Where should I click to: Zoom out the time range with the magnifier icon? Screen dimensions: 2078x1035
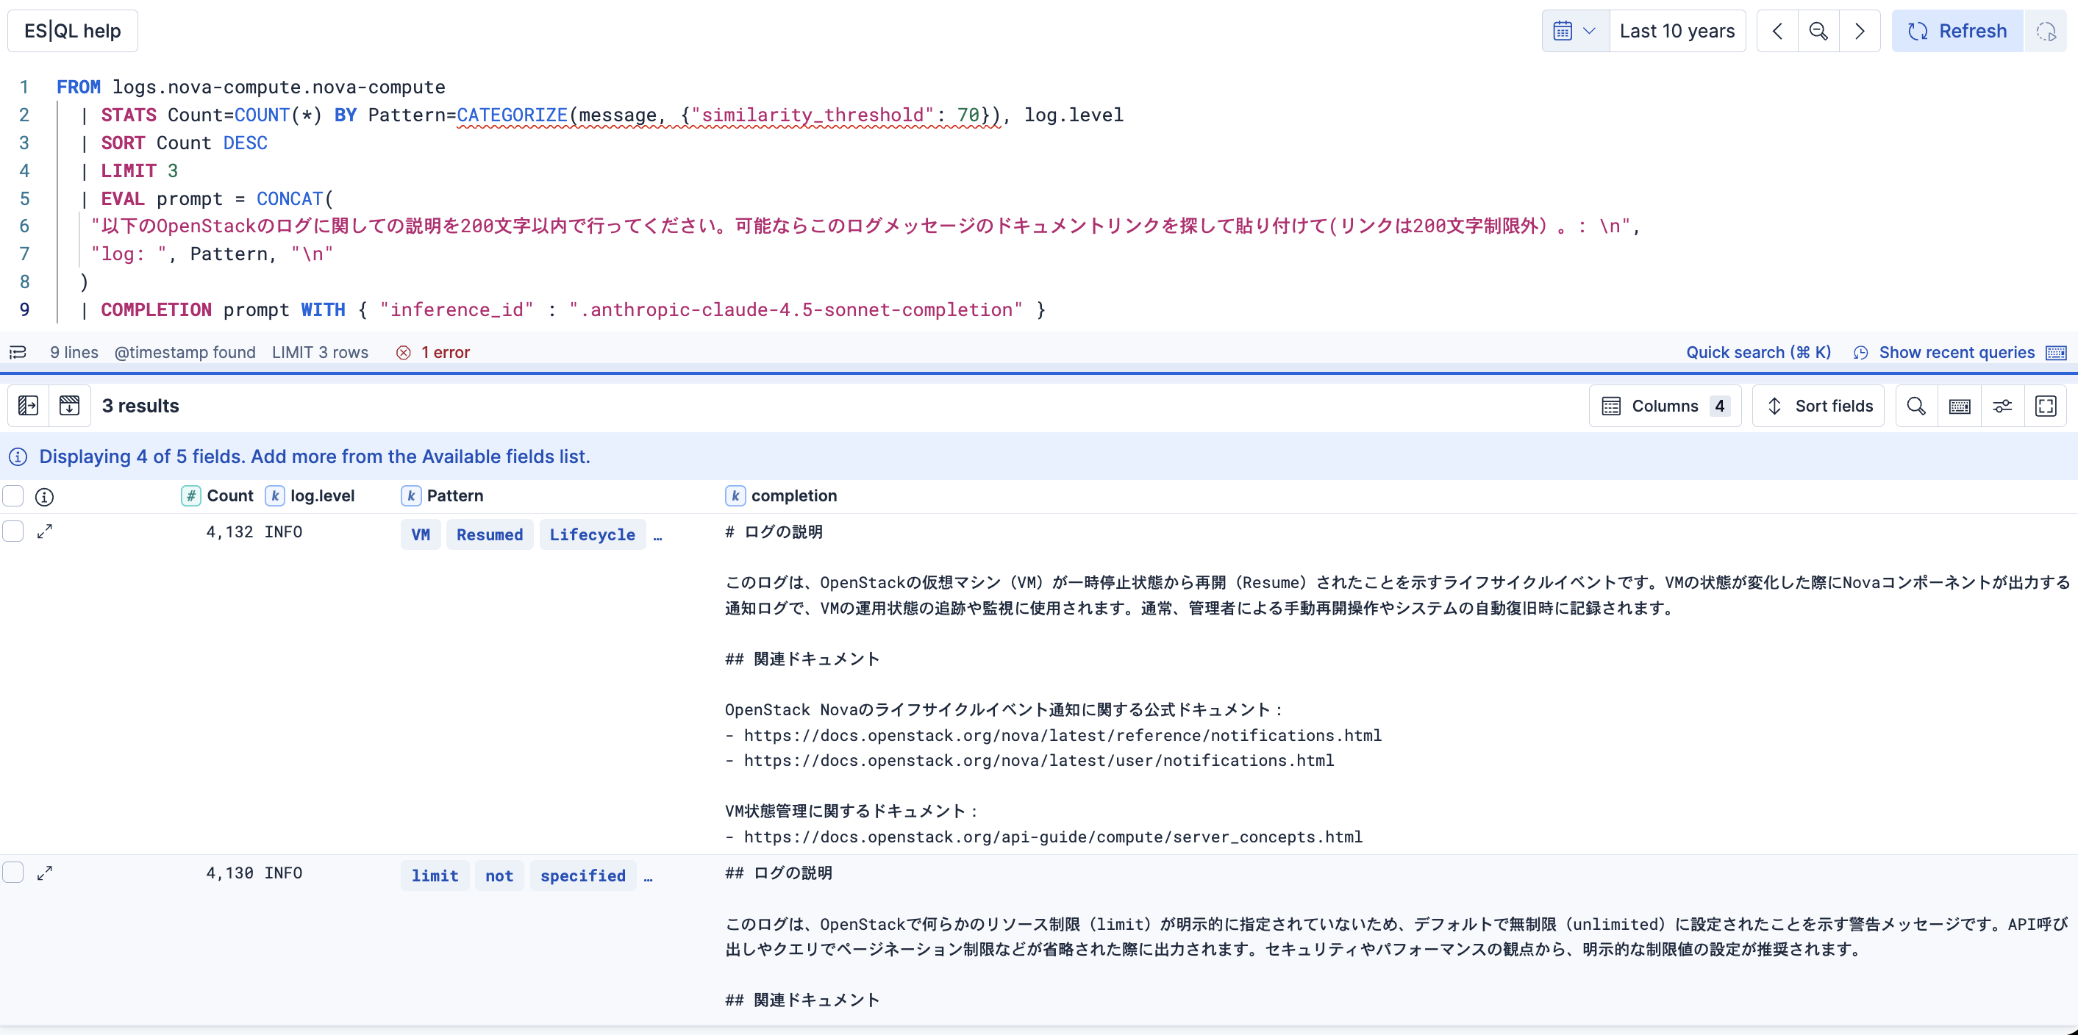point(1818,31)
